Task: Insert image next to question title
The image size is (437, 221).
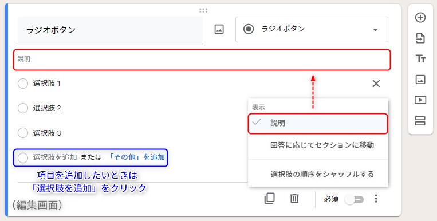Action: click(x=219, y=29)
